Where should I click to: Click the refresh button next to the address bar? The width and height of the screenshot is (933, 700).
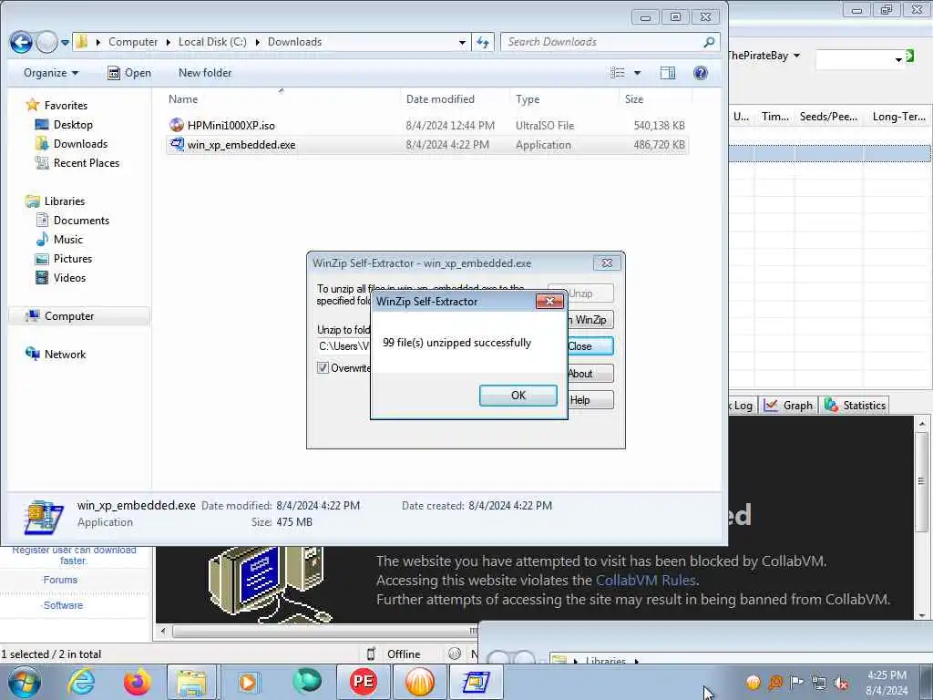click(x=483, y=42)
